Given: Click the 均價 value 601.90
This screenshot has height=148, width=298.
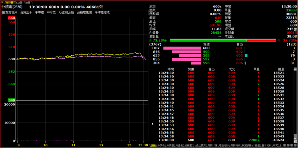Looking at the screenshot, I should coord(215,25).
